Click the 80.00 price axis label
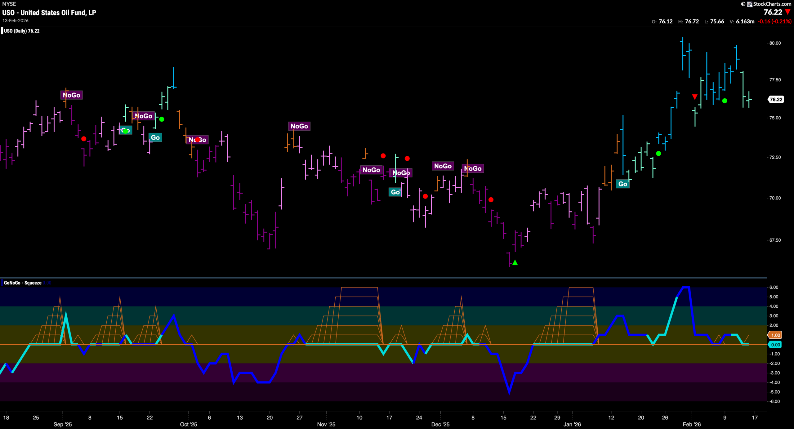This screenshot has height=429, width=794. coord(775,43)
